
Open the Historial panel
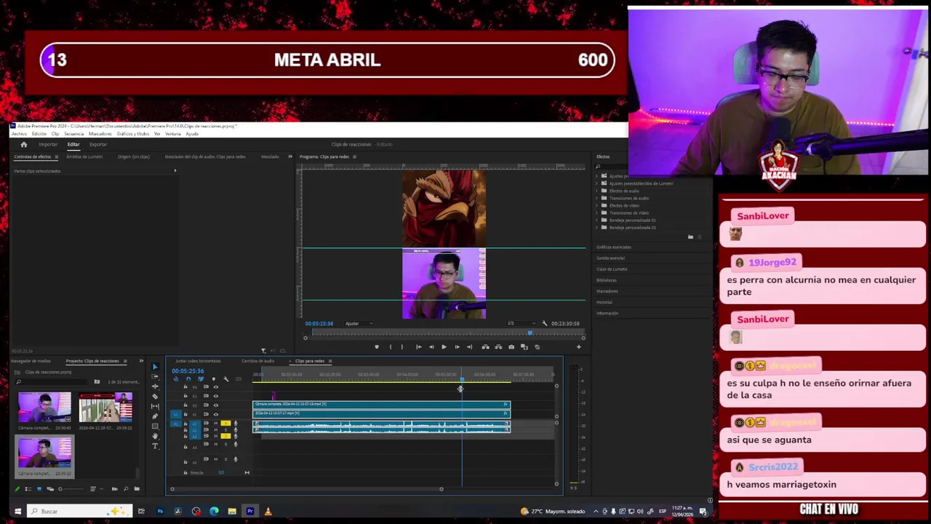604,302
